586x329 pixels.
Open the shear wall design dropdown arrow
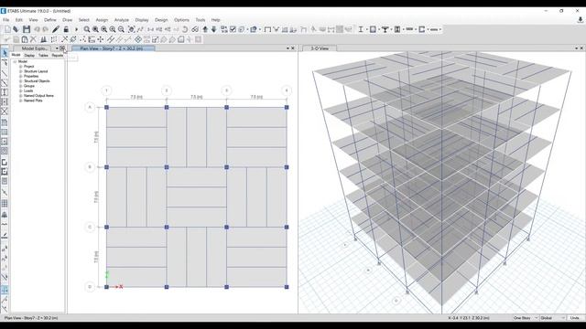428,29
